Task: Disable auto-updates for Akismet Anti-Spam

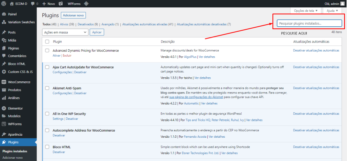Action: coord(316,88)
